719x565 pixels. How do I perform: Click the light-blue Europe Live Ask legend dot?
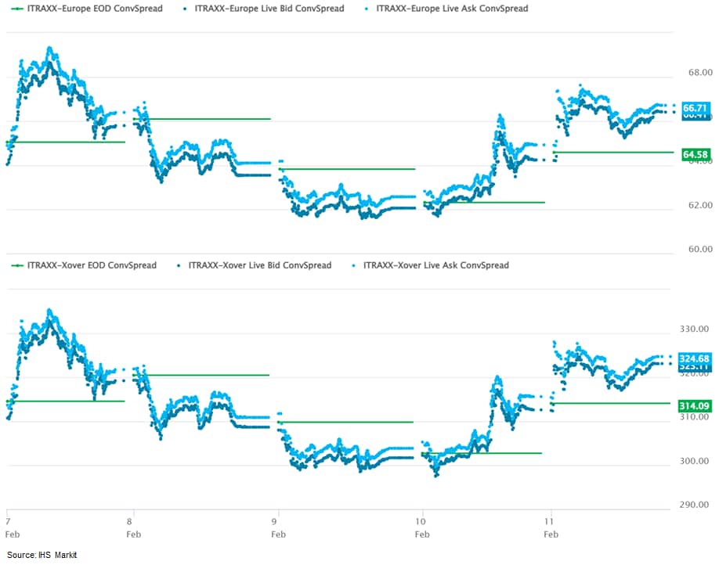tap(366, 9)
